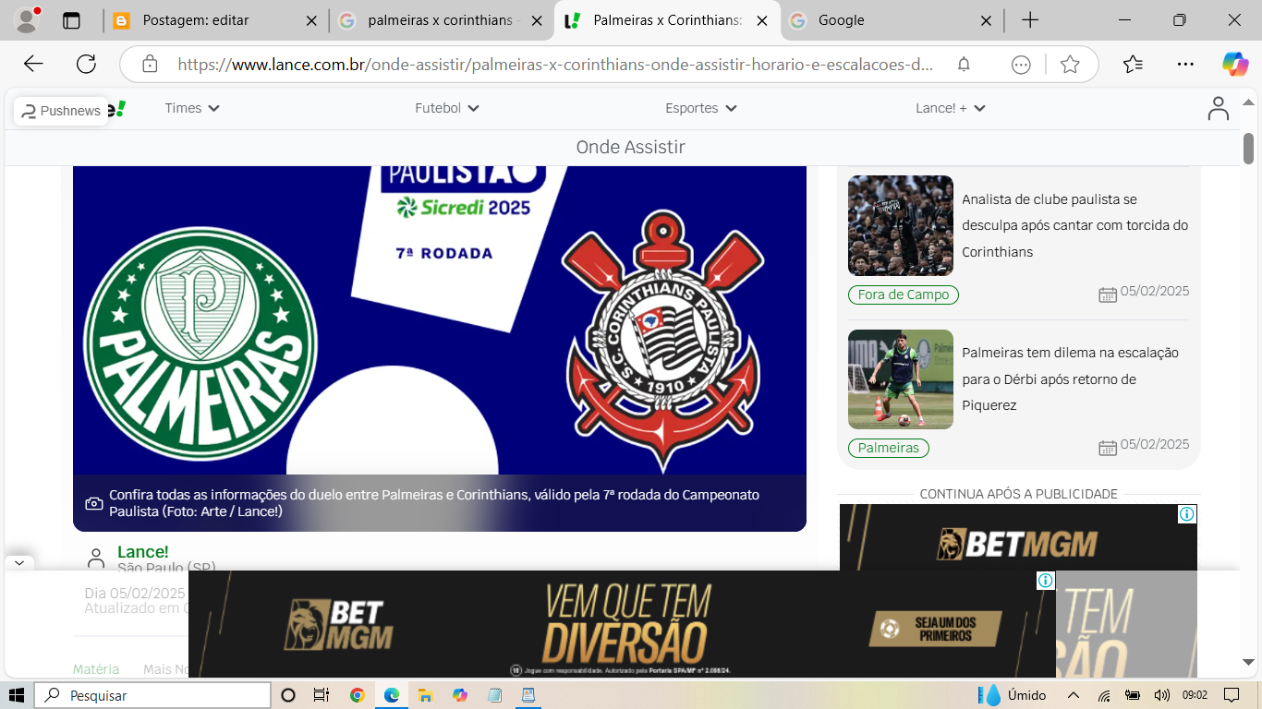Switch to palmeiras x corinthians Google tab
The height and width of the screenshot is (709, 1262).
[x=442, y=20]
